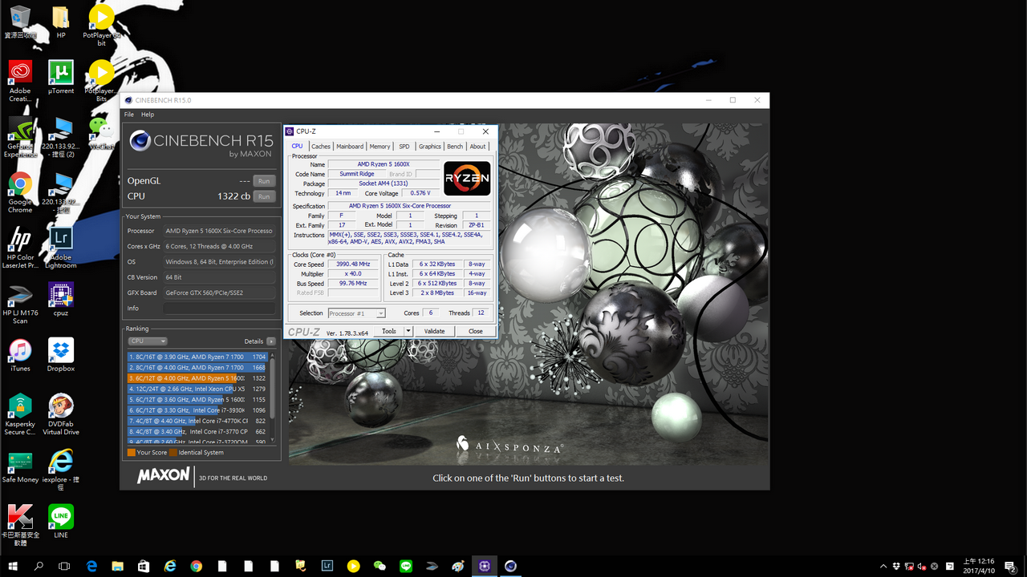Open GeForce Experience desktop icon

coord(20,136)
